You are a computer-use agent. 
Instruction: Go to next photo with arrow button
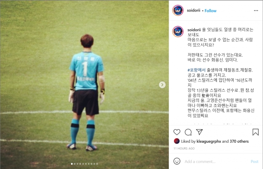162,85
